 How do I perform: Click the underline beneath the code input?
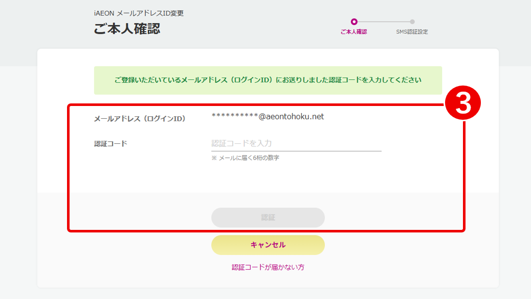pos(296,151)
